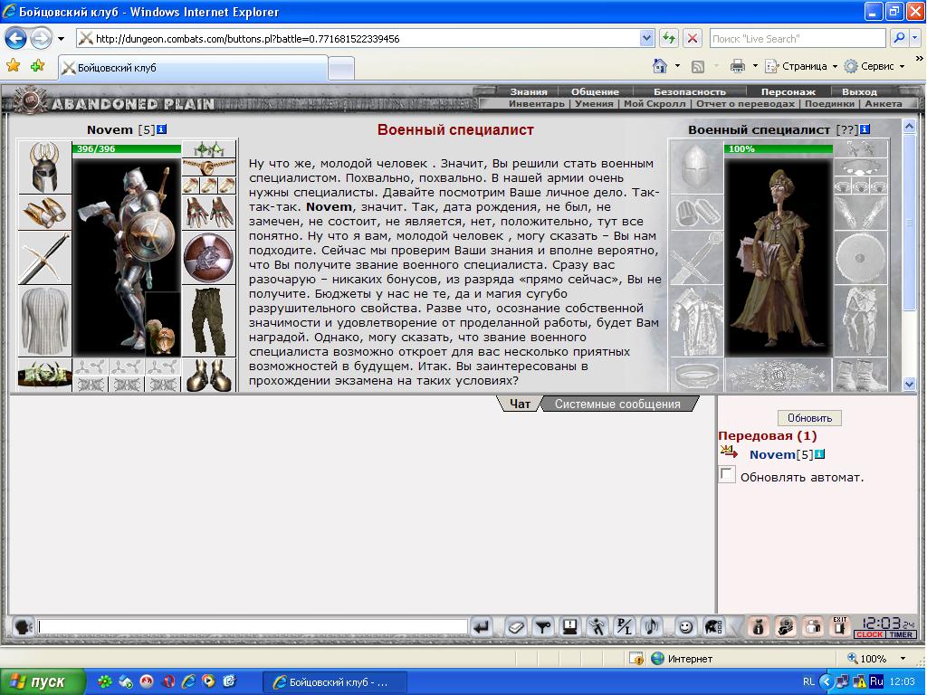Click the Live Search input field
927x695 pixels.
(798, 38)
